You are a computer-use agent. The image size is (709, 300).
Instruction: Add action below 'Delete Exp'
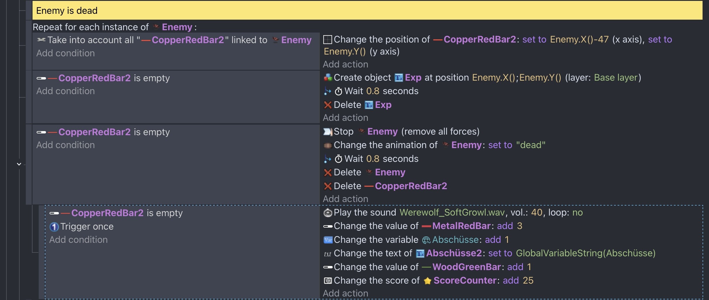click(x=346, y=118)
